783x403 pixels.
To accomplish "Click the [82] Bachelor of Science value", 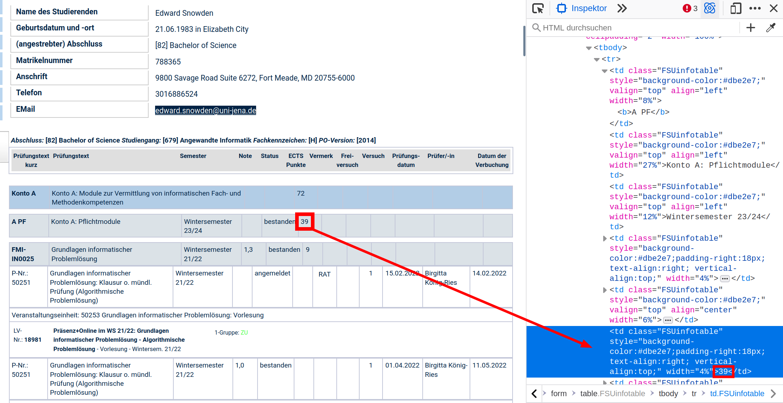I will point(196,45).
